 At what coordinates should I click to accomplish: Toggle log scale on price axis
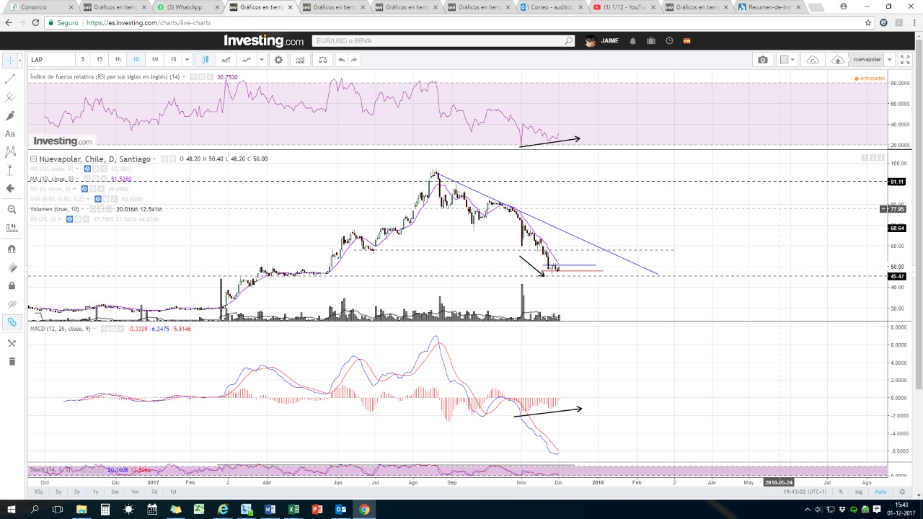click(x=858, y=492)
